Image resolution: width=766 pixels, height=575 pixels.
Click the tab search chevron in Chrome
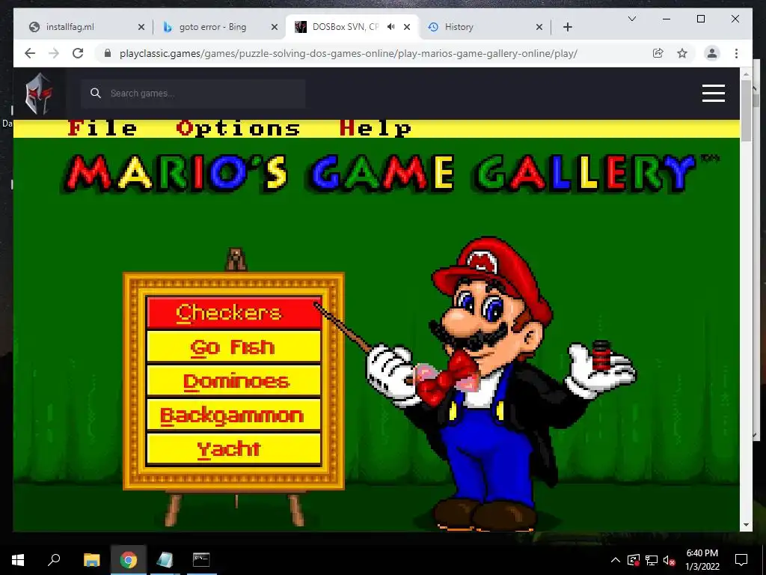pyautogui.click(x=631, y=19)
